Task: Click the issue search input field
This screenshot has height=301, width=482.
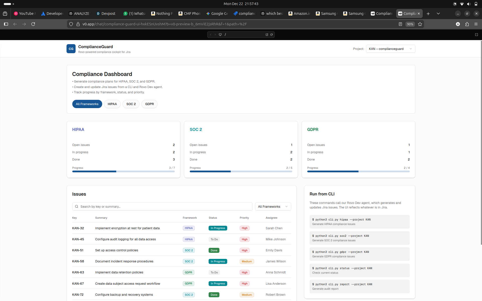Action: [x=162, y=207]
